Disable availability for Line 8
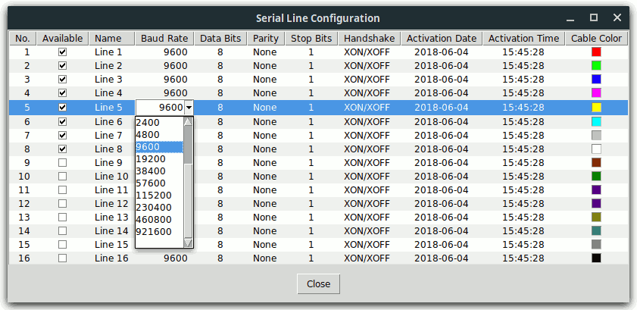This screenshot has width=637, height=310. [x=62, y=149]
